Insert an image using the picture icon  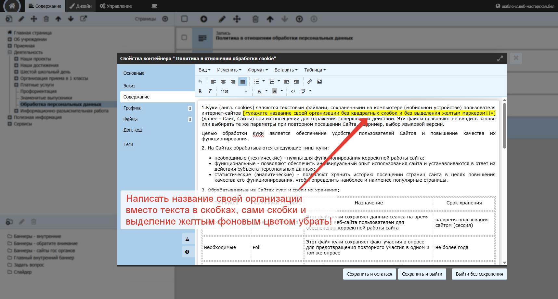pyautogui.click(x=319, y=82)
